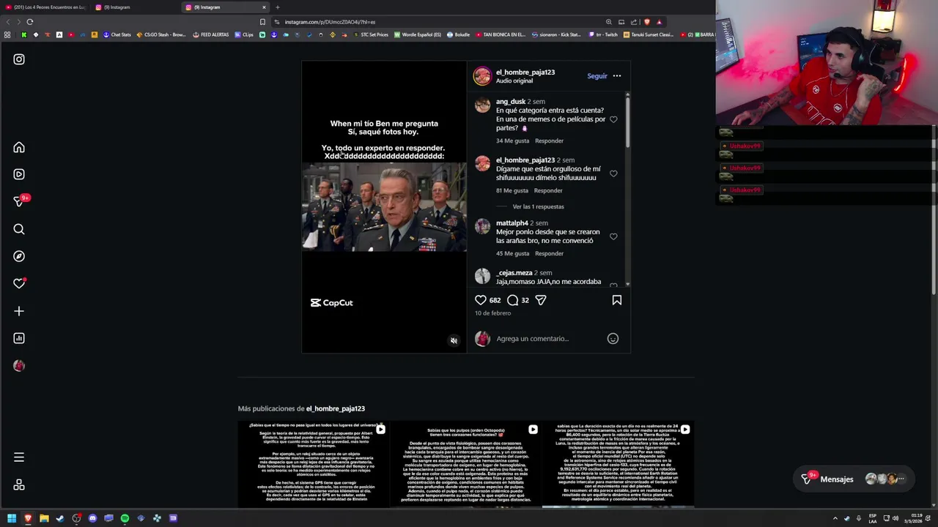Open Notifications heart icon in the sidebar
This screenshot has width=938, height=527.
[x=19, y=283]
